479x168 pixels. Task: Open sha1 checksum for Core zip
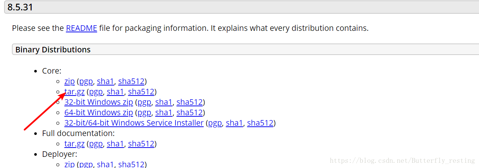pyautogui.click(x=105, y=81)
